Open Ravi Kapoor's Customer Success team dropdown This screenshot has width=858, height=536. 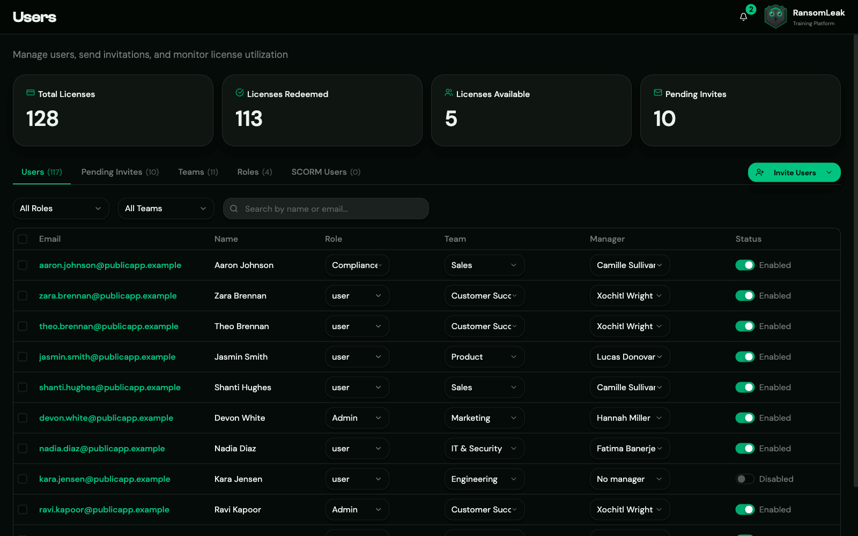coord(484,510)
